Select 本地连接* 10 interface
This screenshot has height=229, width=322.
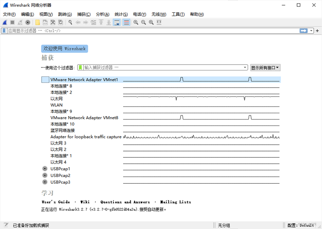pos(161,124)
